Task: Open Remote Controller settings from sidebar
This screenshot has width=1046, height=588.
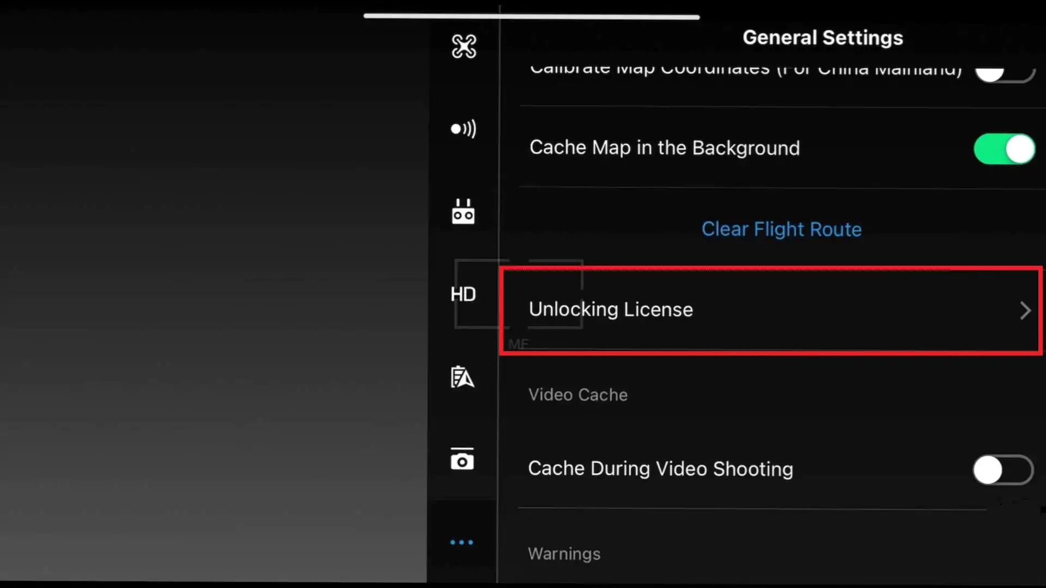Action: pos(463,212)
